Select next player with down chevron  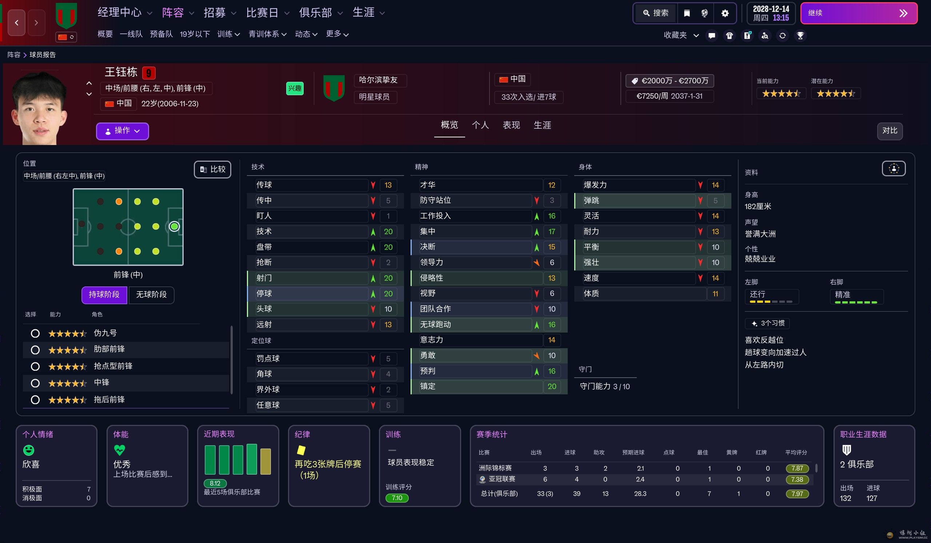pos(89,94)
